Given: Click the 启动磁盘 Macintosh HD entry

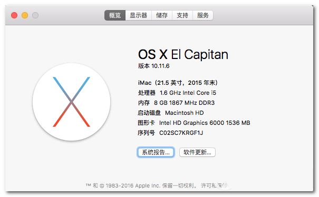Looking at the screenshot, I should tap(171, 113).
